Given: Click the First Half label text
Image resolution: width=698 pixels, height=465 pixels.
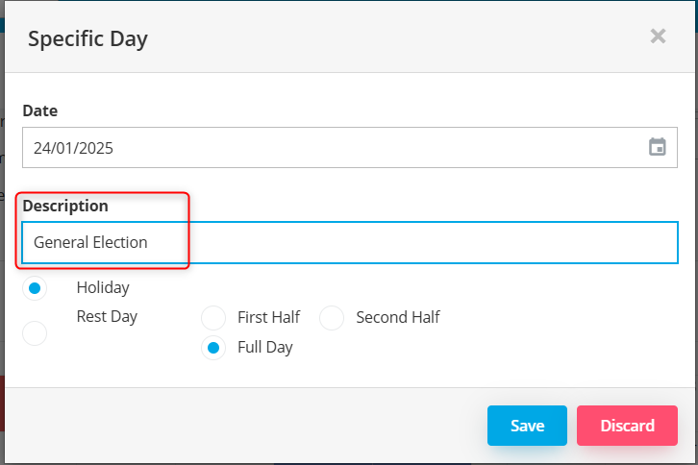Looking at the screenshot, I should point(268,317).
